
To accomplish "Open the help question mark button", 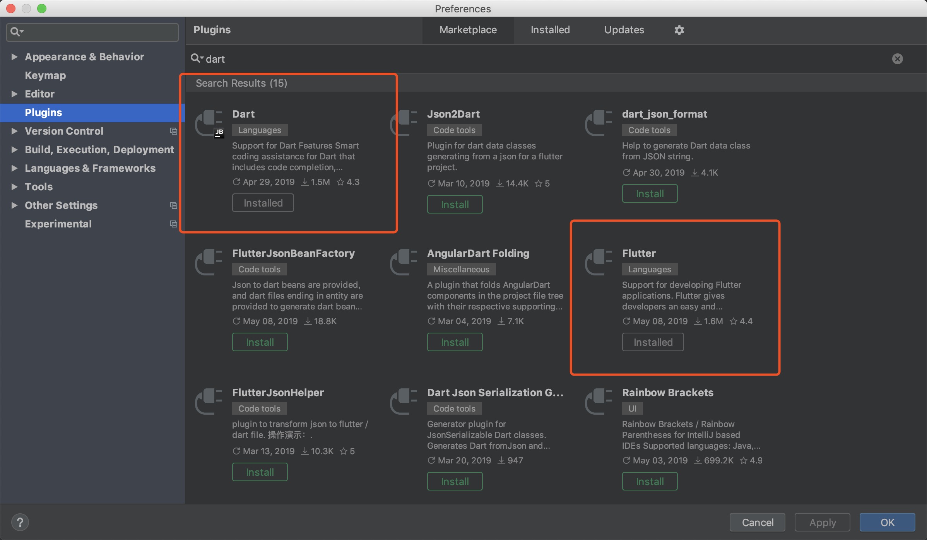I will (x=20, y=522).
